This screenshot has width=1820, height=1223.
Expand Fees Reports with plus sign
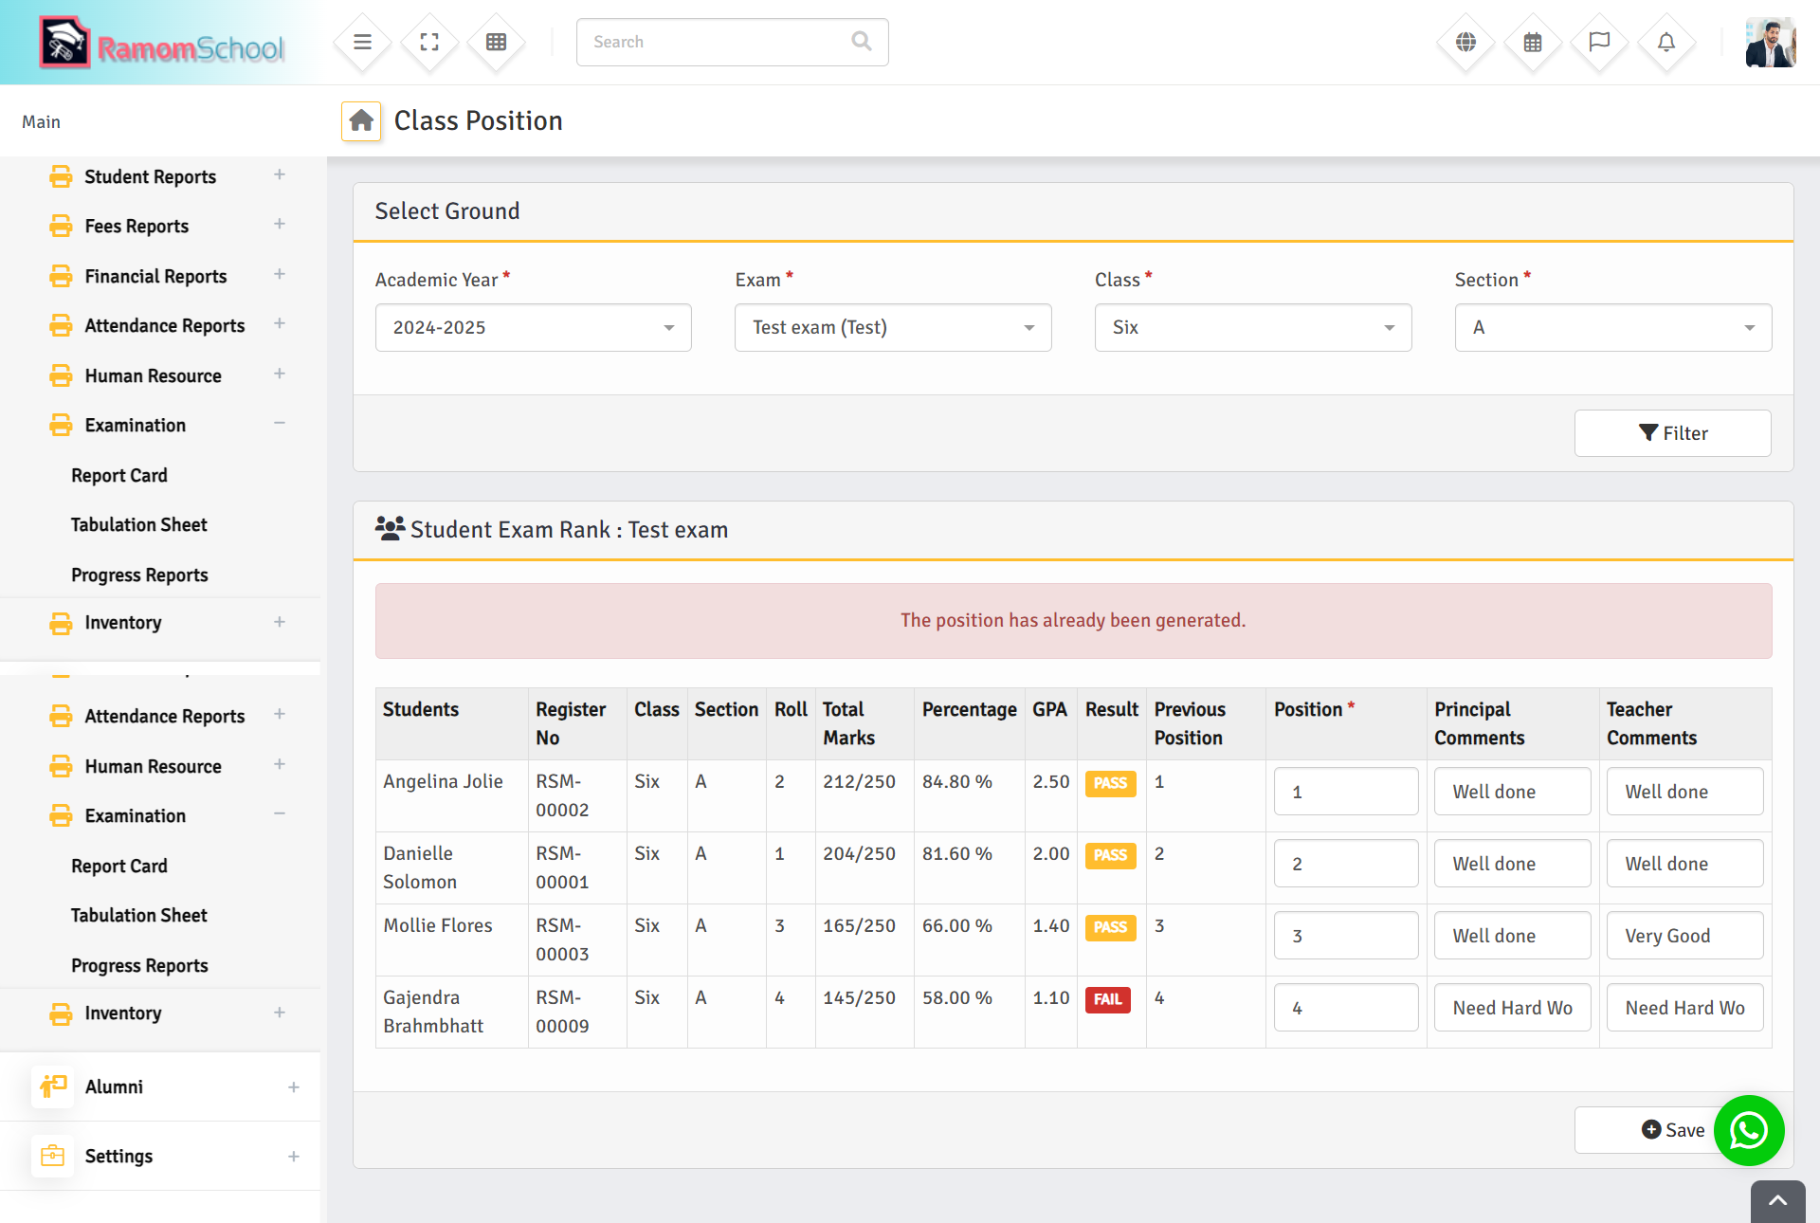(x=280, y=224)
